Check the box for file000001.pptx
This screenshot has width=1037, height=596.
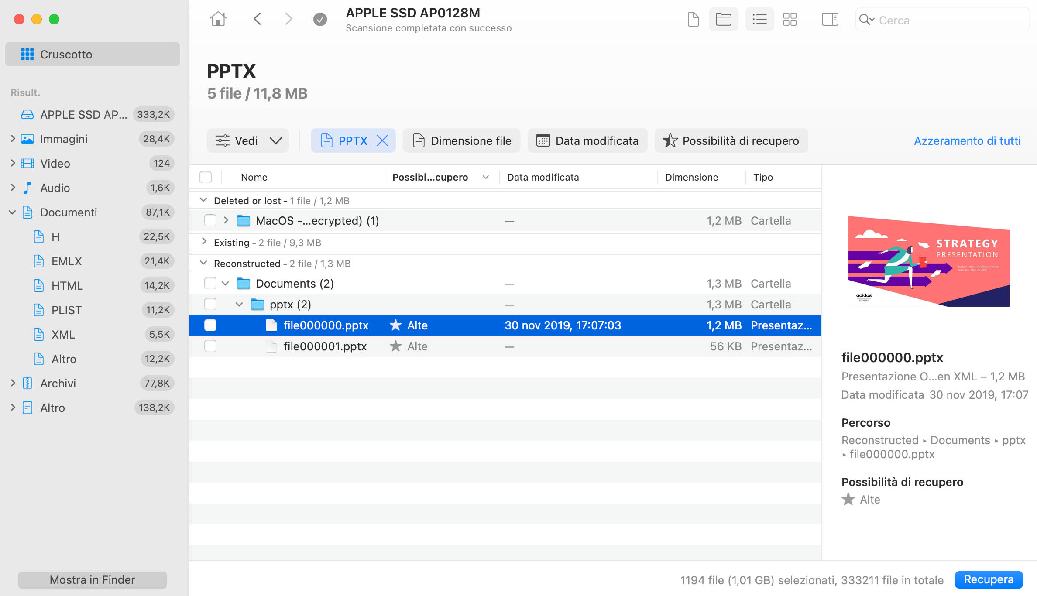[x=210, y=346]
